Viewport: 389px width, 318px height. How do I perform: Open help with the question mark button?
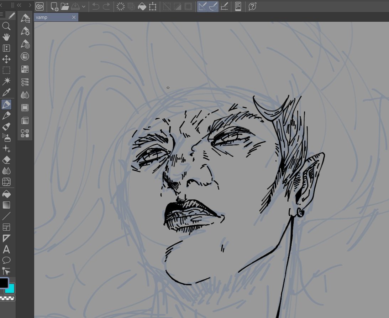point(252,6)
